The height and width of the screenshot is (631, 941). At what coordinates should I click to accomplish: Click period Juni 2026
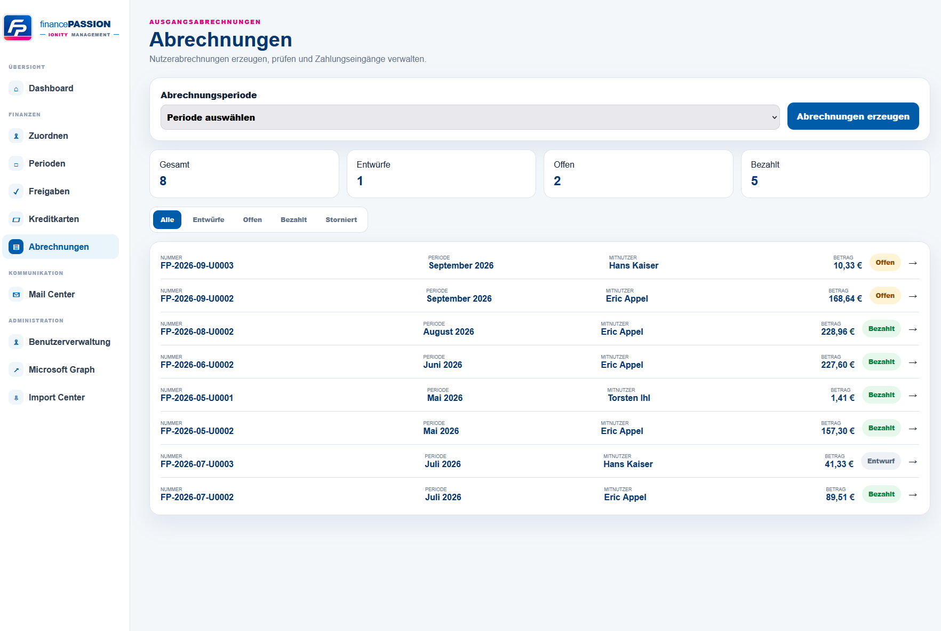pyautogui.click(x=443, y=365)
